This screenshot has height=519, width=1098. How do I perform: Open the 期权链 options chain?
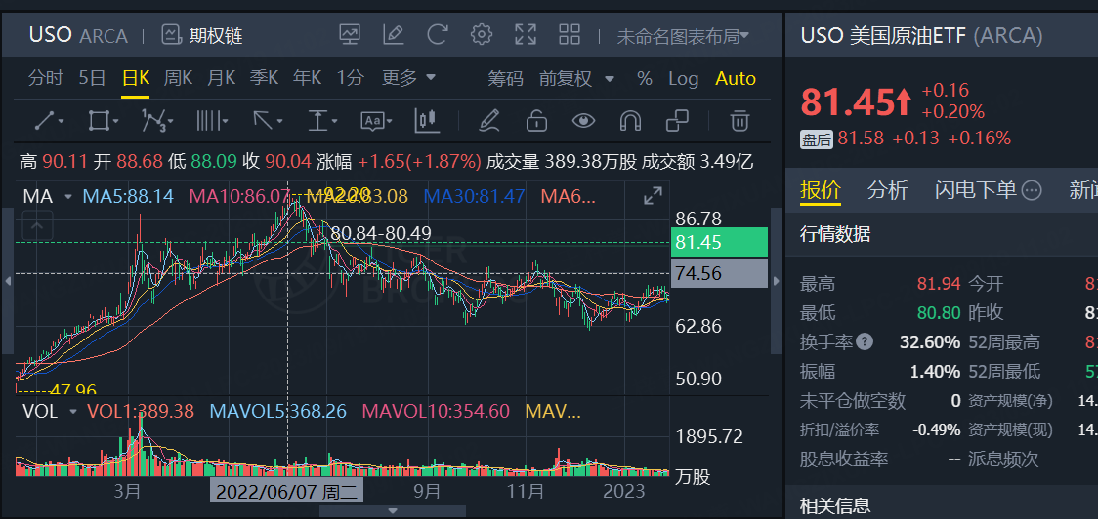pyautogui.click(x=201, y=35)
